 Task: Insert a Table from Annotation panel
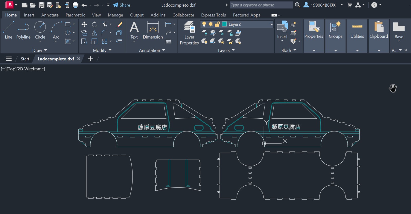[168, 41]
